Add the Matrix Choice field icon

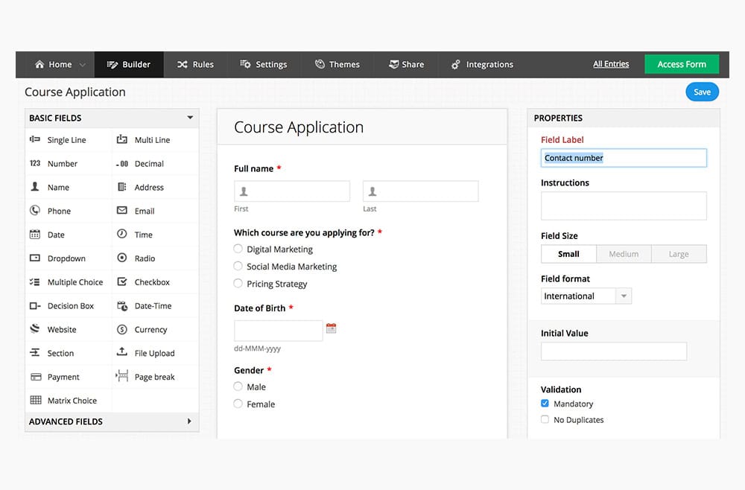click(36, 400)
